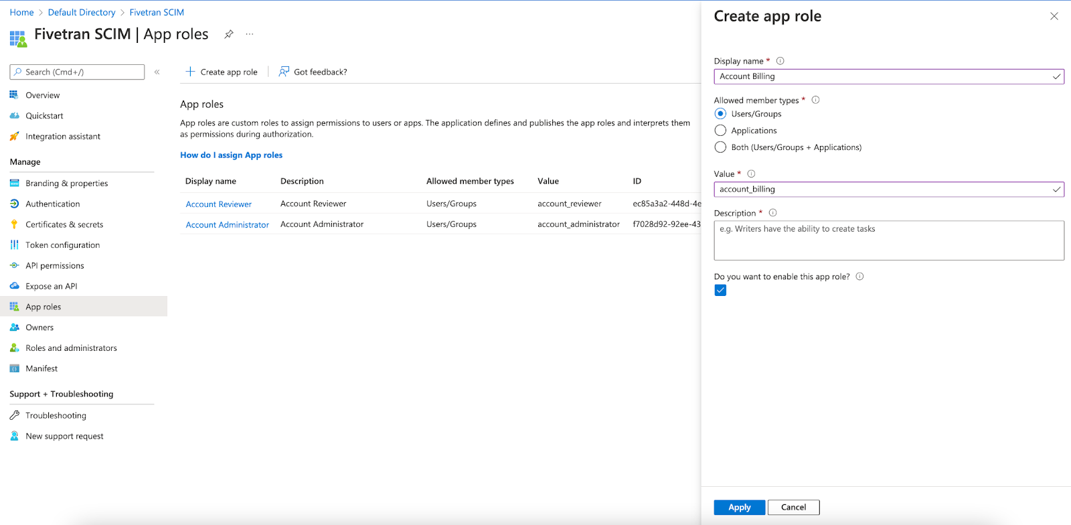Click the API permissions icon

pos(14,266)
